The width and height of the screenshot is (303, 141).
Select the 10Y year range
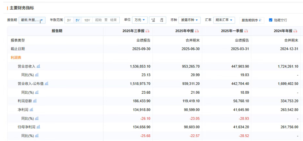(87, 20)
